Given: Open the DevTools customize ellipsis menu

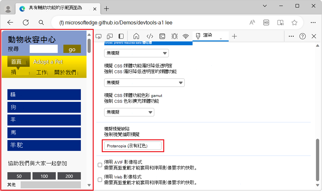Looking at the screenshot, I should click(291, 36).
